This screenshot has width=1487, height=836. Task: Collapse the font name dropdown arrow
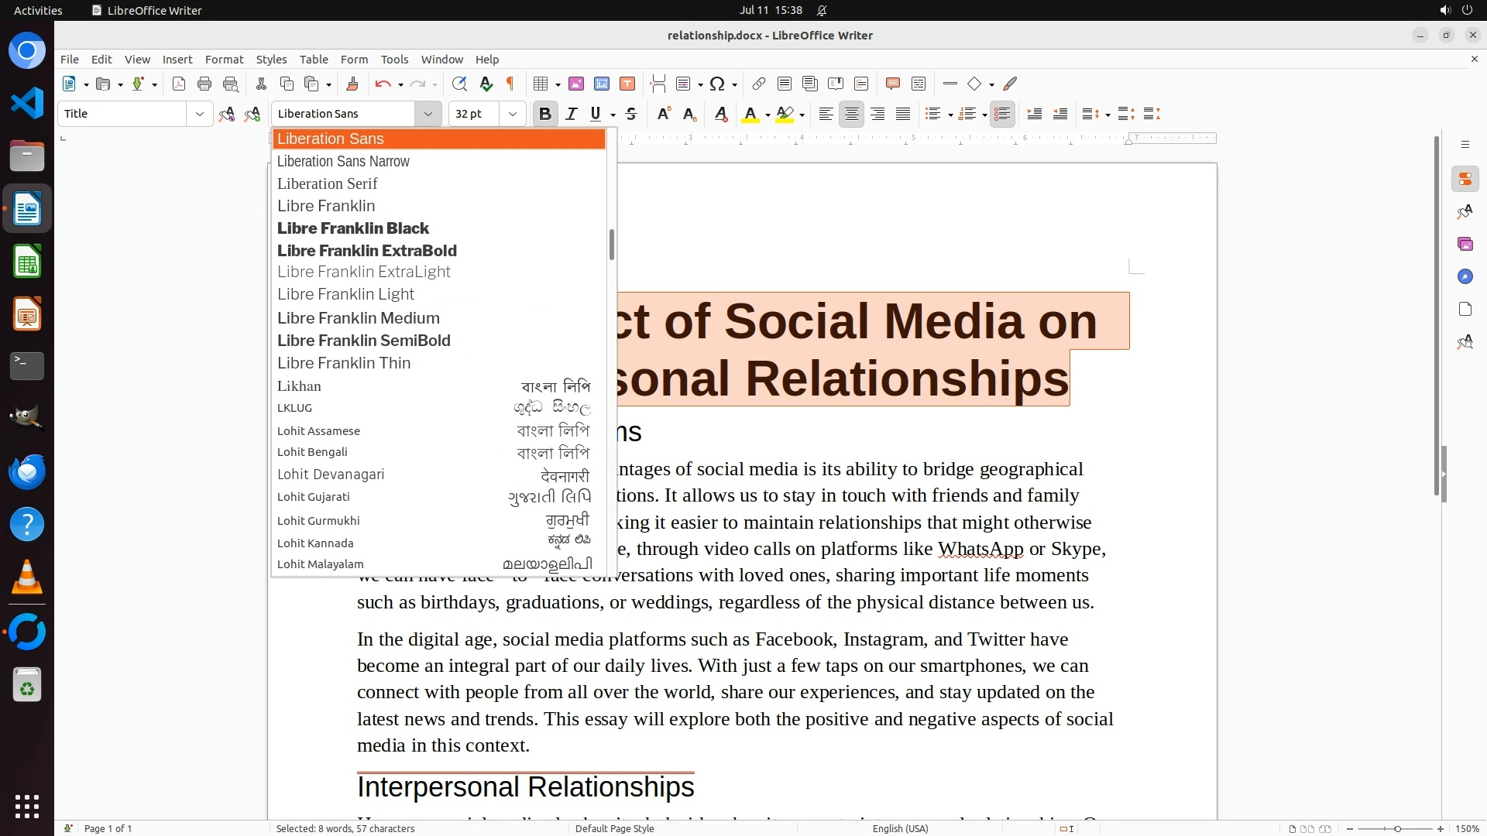[428, 114]
